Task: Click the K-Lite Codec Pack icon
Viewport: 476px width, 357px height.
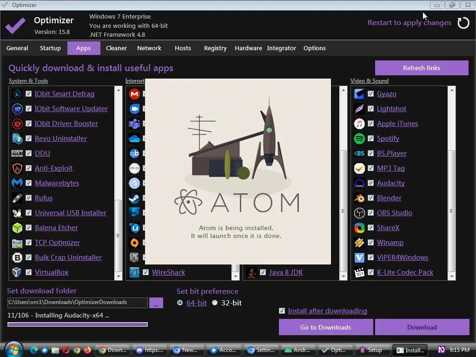Action: pyautogui.click(x=359, y=272)
